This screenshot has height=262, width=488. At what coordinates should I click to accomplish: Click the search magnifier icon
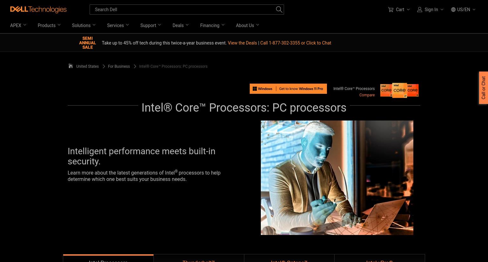279,10
